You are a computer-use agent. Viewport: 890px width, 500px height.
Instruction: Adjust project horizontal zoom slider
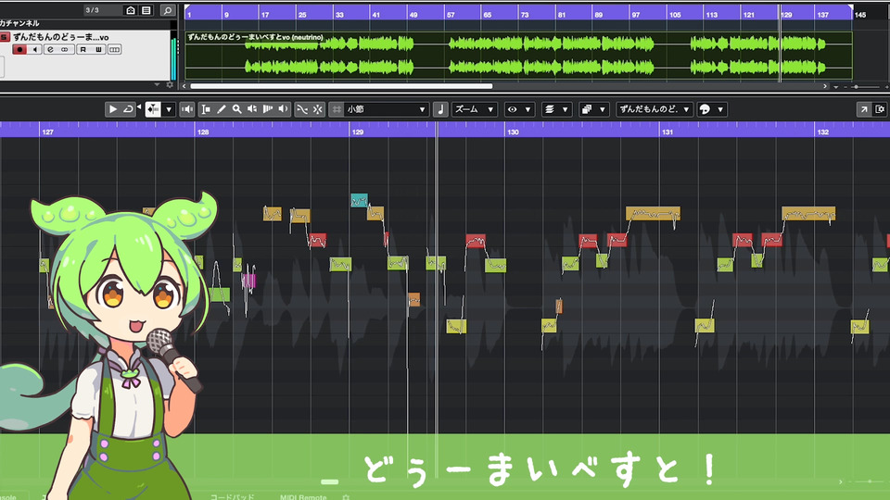coord(857,87)
